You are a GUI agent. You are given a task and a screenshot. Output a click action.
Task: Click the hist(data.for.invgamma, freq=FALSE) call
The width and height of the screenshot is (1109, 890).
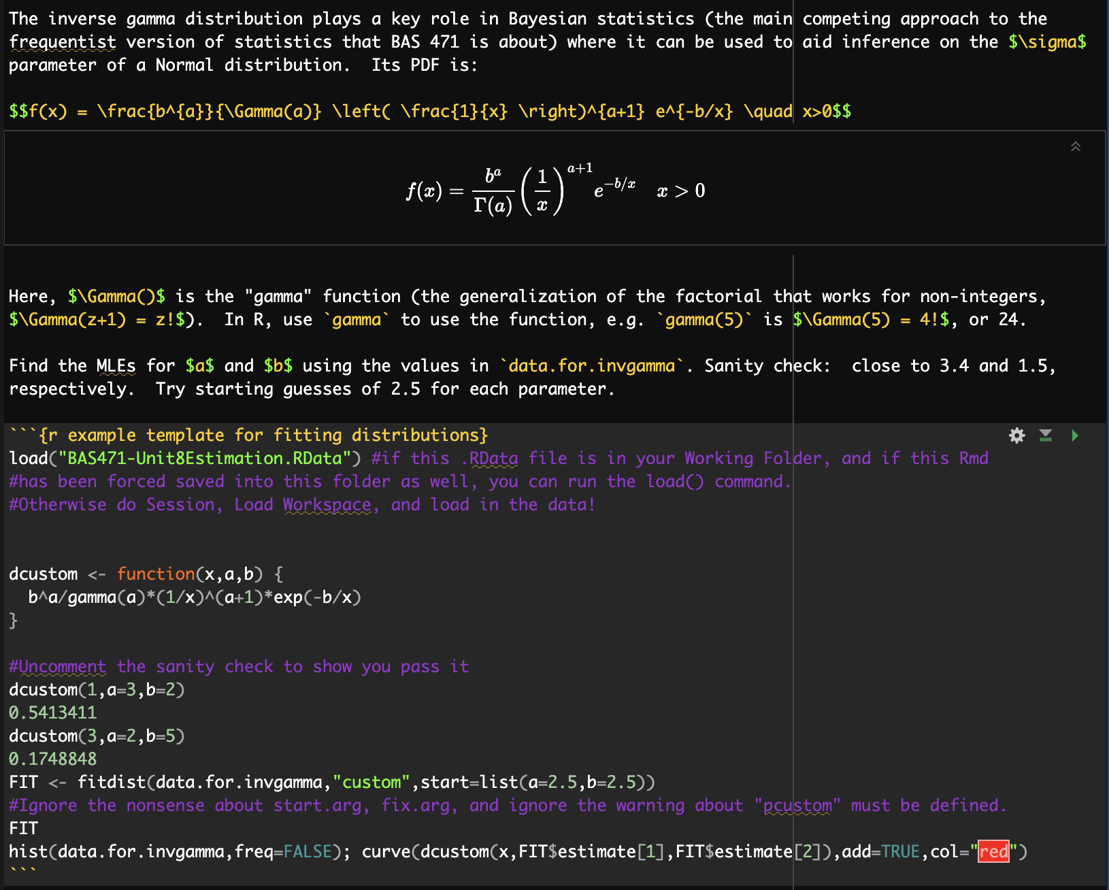170,851
